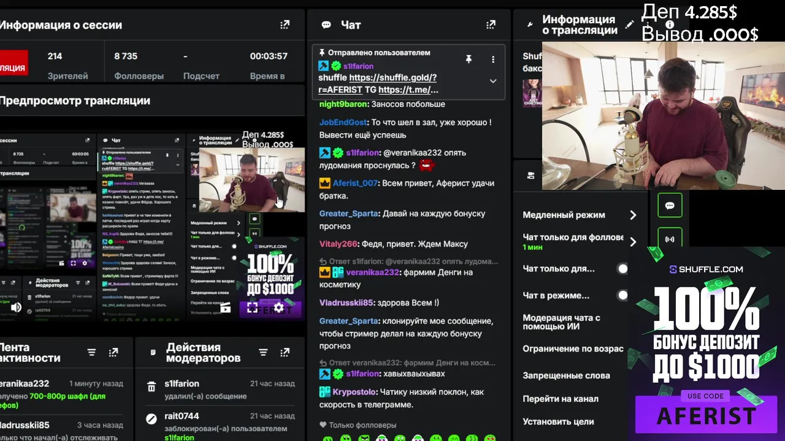This screenshot has width=785, height=441.
Task: Click s1lfarion username in the pinned message
Action: [358, 66]
